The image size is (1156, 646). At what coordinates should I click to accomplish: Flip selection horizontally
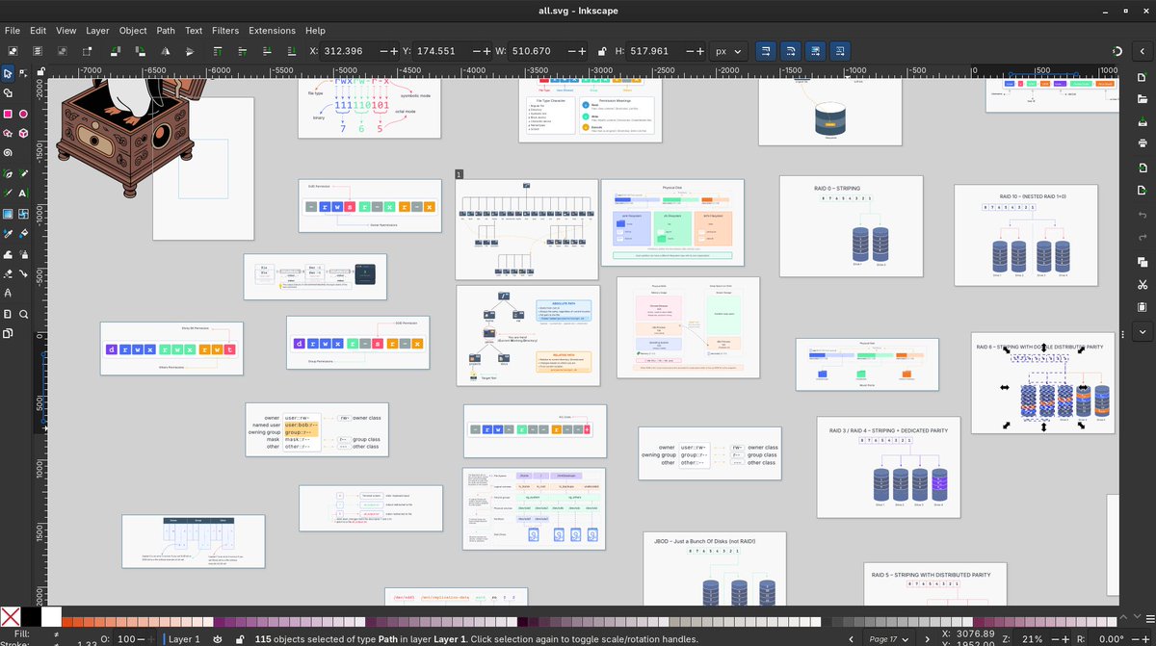point(166,51)
